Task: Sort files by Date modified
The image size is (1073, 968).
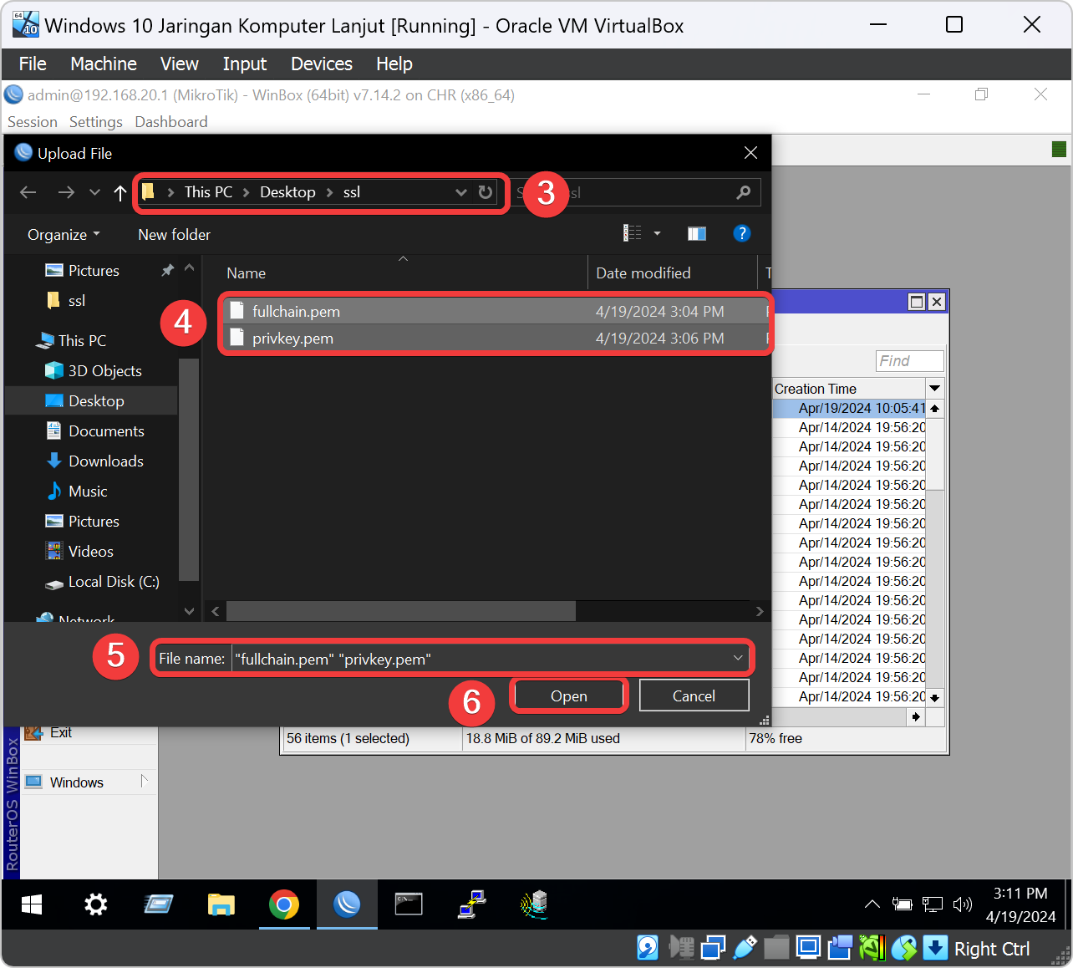Action: (x=643, y=273)
